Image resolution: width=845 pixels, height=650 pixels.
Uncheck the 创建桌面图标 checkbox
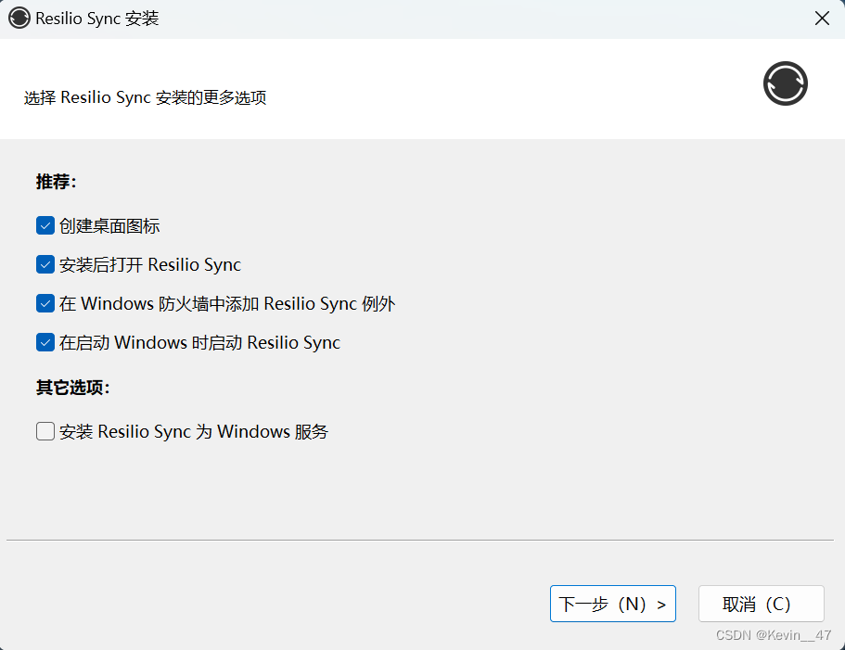click(45, 225)
